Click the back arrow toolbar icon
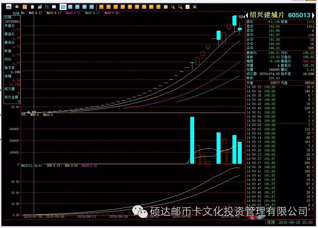 9,7
